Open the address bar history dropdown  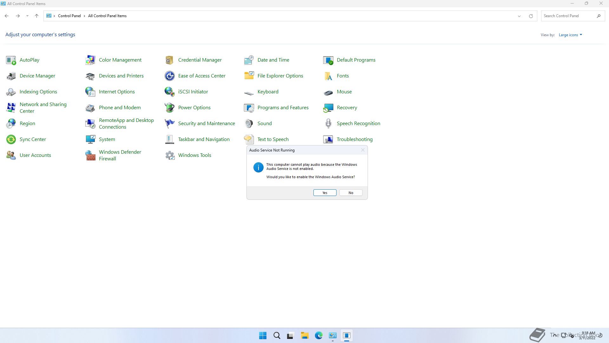519,16
